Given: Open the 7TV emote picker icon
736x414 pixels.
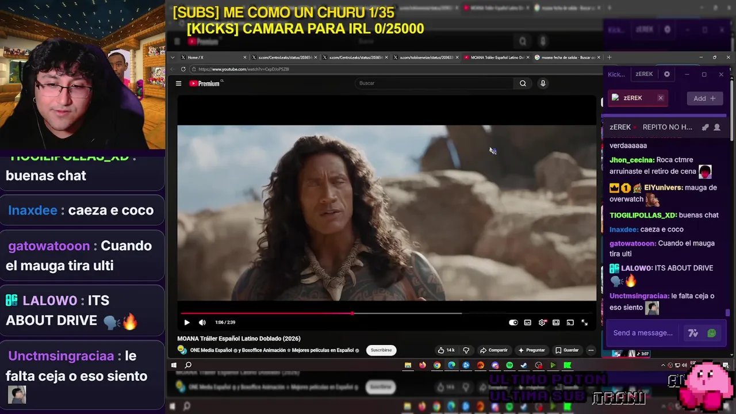Looking at the screenshot, I should point(693,333).
